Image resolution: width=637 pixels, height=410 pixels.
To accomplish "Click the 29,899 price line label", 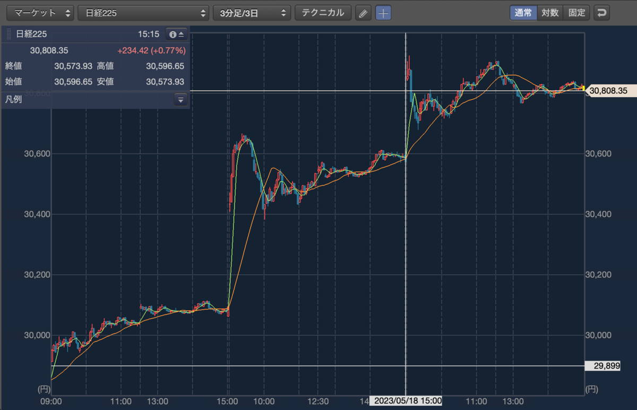I will click(x=602, y=366).
